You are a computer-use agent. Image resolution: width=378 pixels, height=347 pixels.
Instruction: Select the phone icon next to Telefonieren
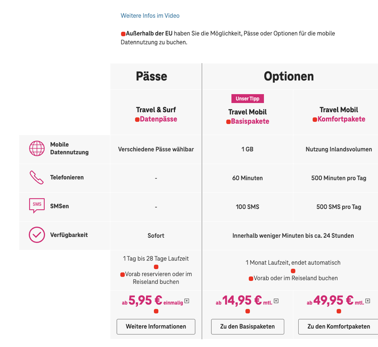click(36, 178)
